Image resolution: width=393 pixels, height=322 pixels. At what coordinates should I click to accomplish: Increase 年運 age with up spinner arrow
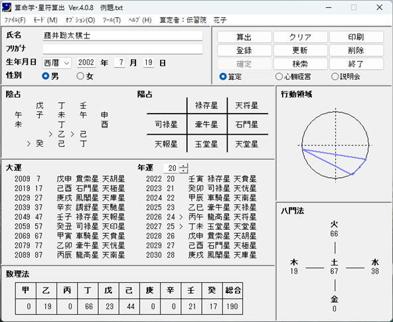pos(184,165)
